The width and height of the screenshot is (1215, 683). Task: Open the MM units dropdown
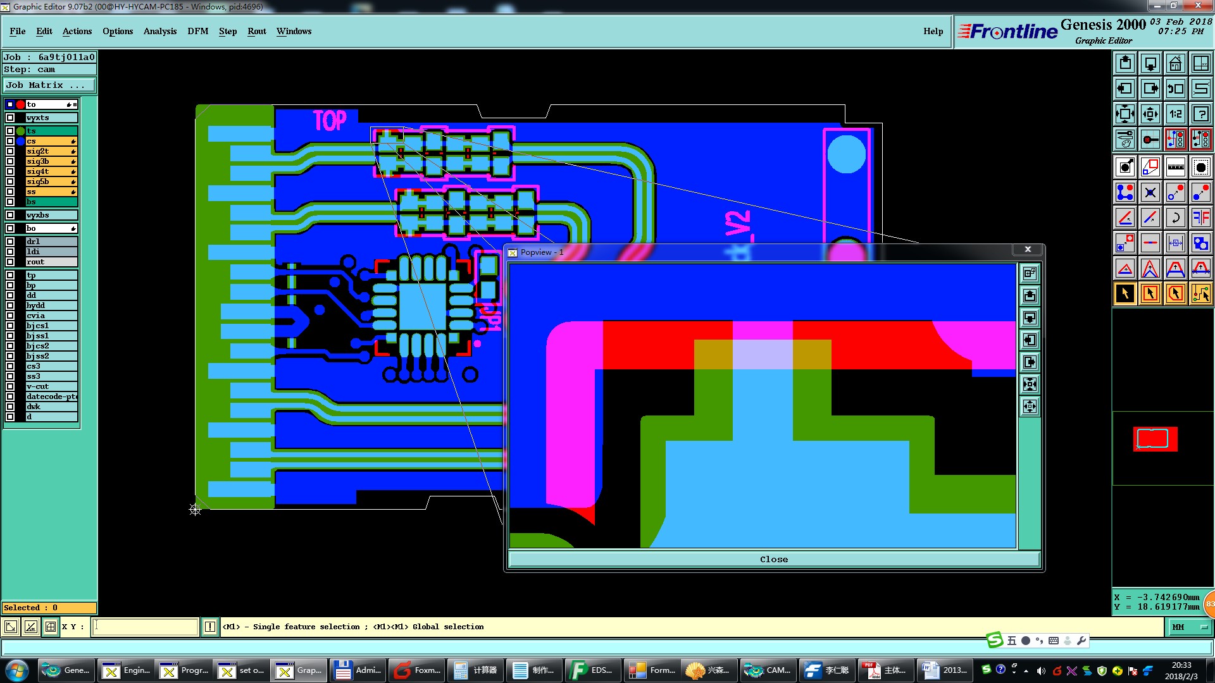click(x=1190, y=627)
